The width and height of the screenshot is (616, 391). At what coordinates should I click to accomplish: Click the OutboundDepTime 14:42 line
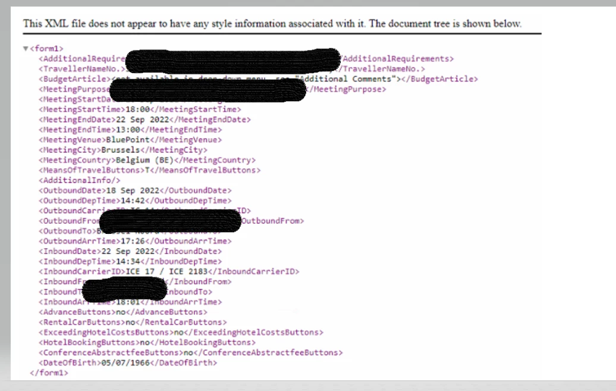pyautogui.click(x=135, y=201)
